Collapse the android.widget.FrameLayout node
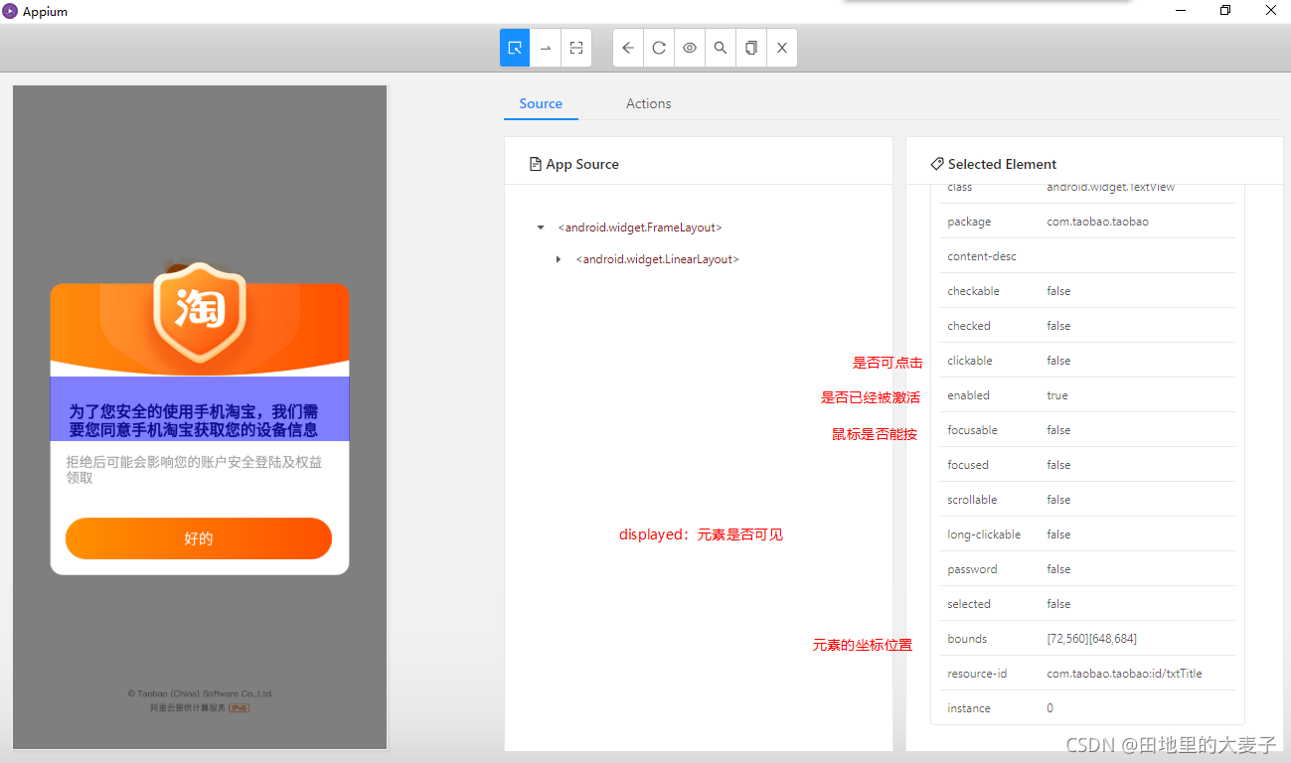This screenshot has height=763, width=1291. click(x=541, y=228)
